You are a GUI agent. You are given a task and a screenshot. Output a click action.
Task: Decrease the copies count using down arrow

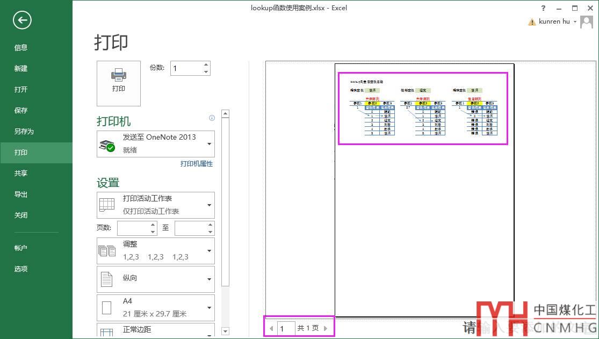click(206, 71)
